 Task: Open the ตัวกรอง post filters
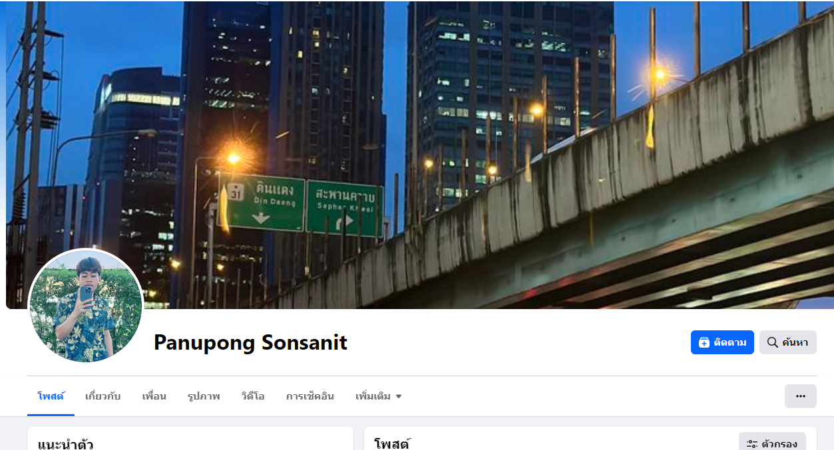pyautogui.click(x=772, y=441)
